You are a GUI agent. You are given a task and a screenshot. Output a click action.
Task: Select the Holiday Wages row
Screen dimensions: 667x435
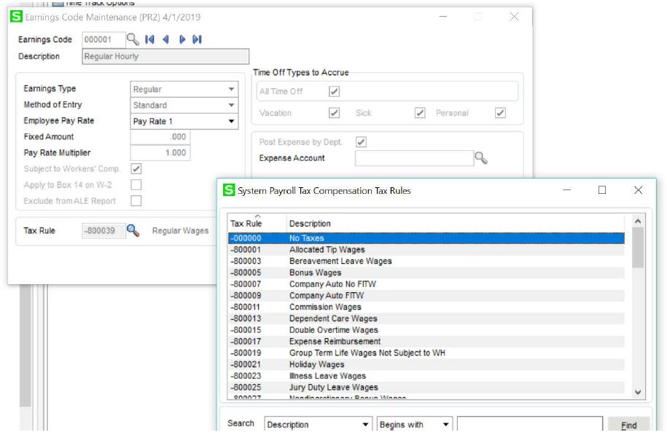[x=426, y=364]
